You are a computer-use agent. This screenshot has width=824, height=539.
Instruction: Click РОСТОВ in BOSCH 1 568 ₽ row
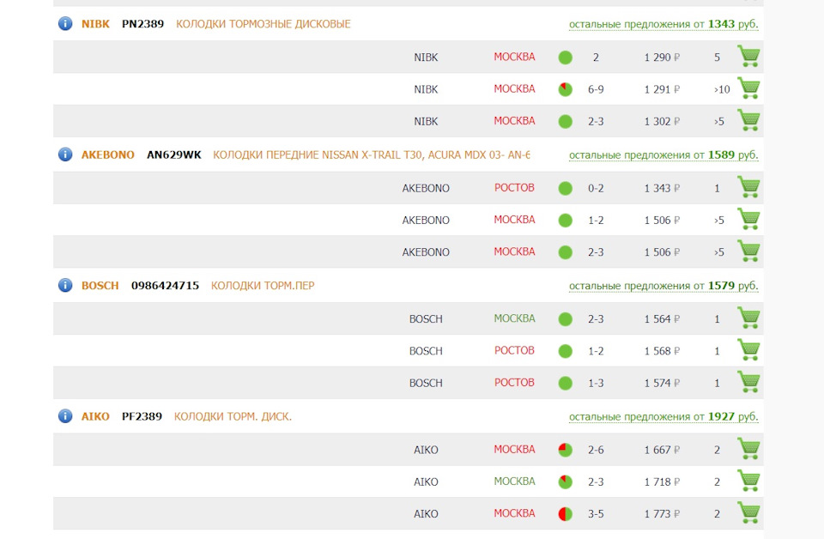click(514, 350)
